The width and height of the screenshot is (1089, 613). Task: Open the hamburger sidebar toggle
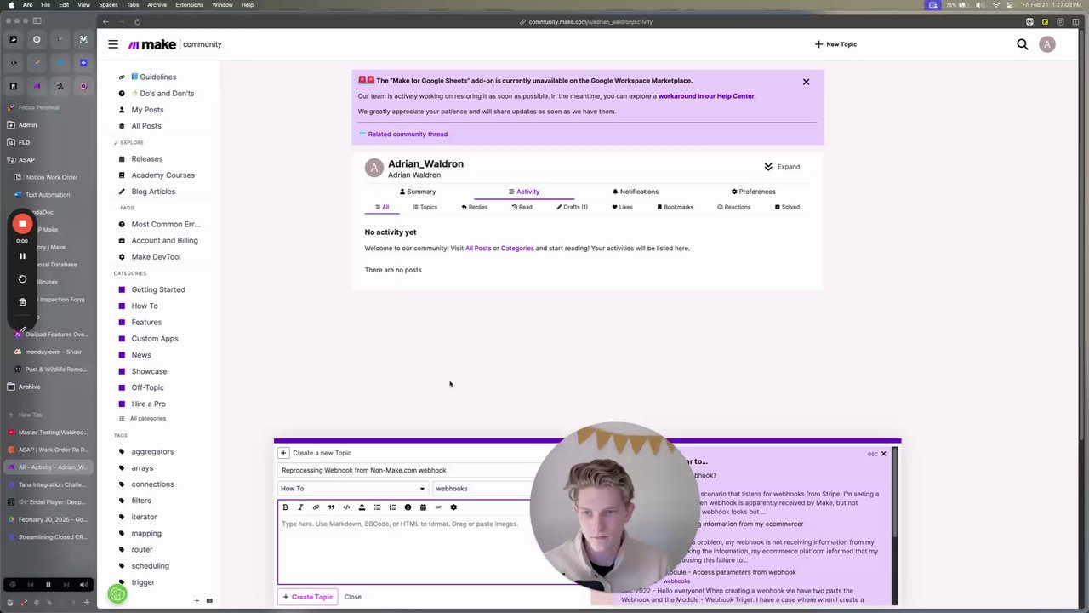(113, 44)
